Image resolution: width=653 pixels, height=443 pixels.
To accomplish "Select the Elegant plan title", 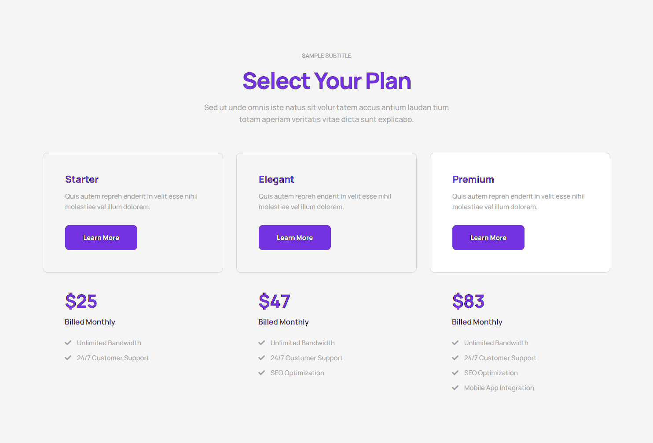I will 276,179.
